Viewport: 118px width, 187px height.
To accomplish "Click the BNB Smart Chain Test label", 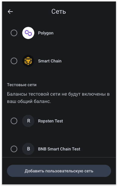I will [x=59, y=149].
